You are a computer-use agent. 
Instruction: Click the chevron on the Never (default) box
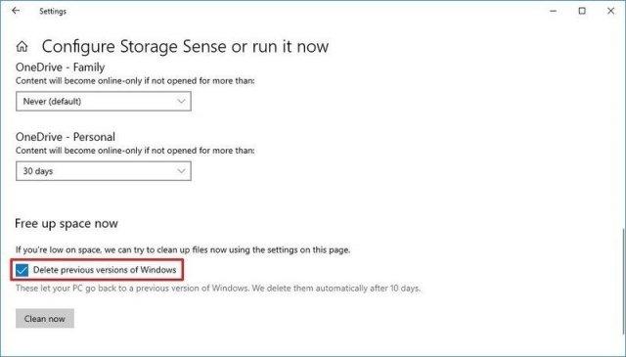[181, 102]
